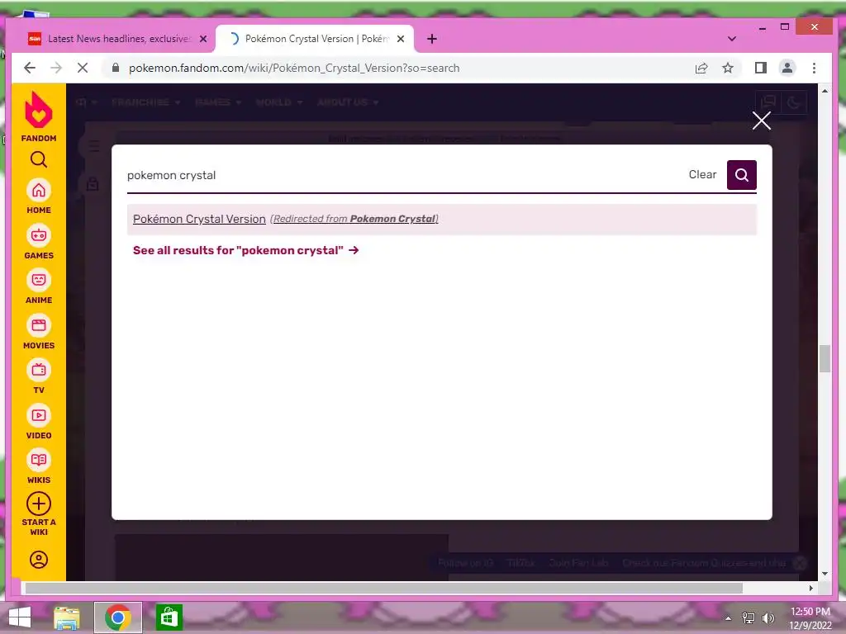Open the sidebar search magnifier icon
The image size is (846, 634).
[x=38, y=159]
